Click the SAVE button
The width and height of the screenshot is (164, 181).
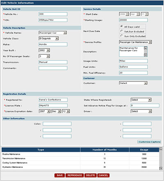(x=59, y=175)
